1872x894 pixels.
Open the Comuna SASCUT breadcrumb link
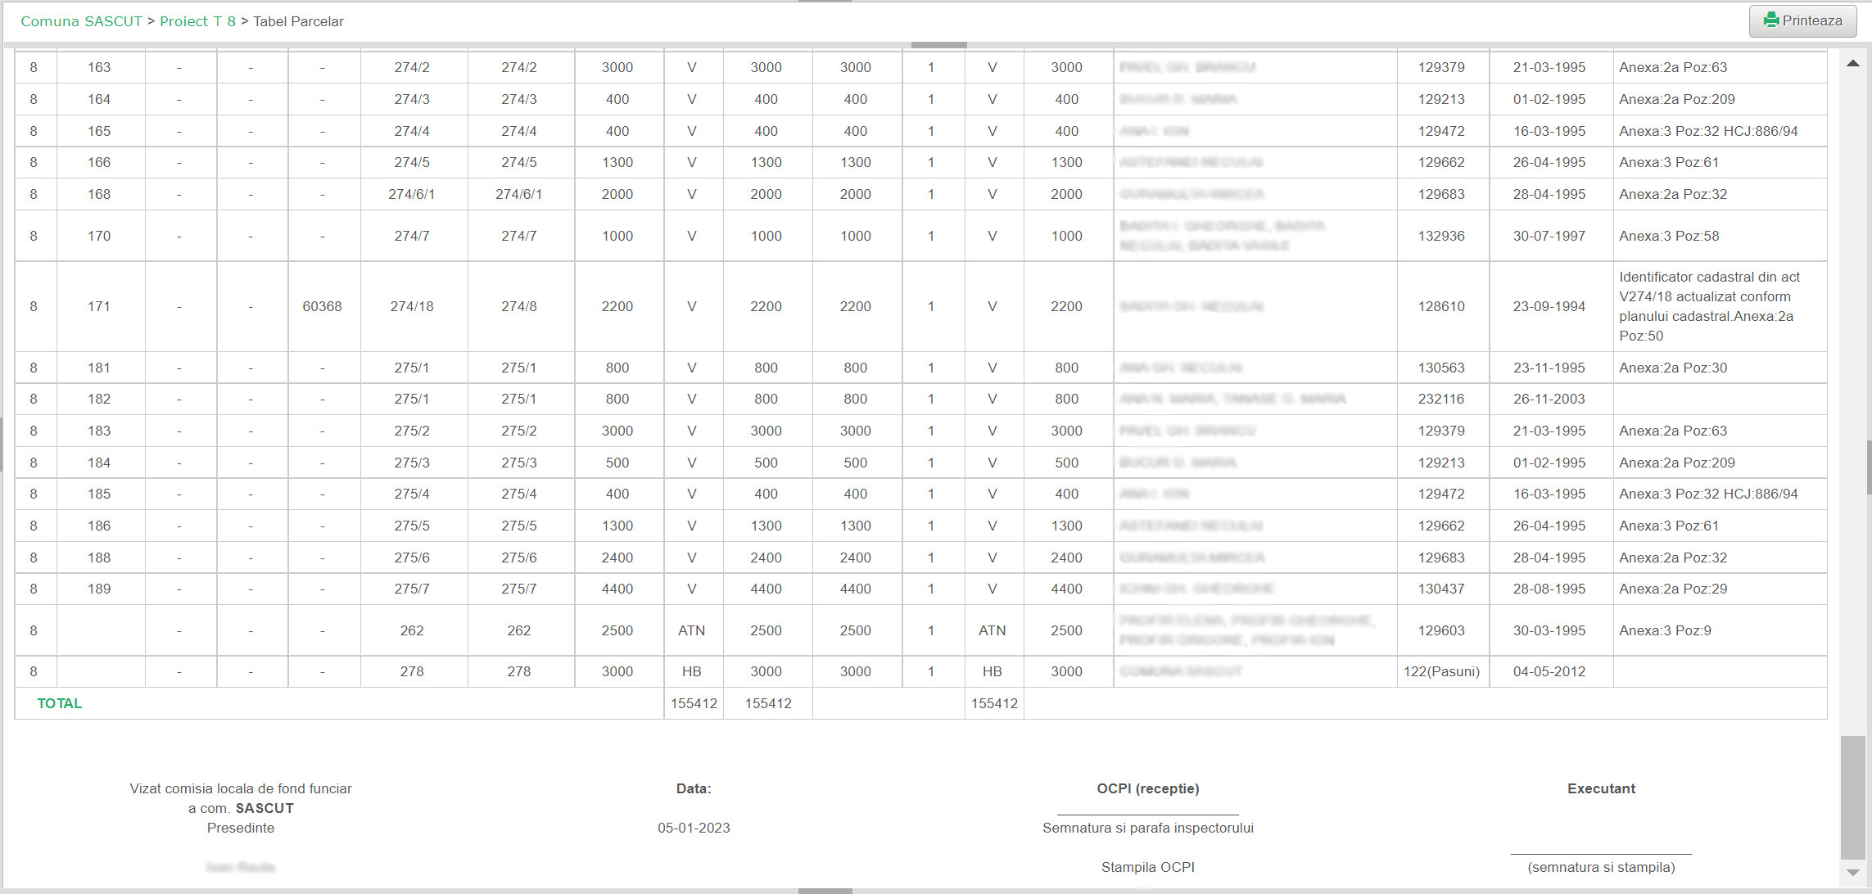coord(81,21)
